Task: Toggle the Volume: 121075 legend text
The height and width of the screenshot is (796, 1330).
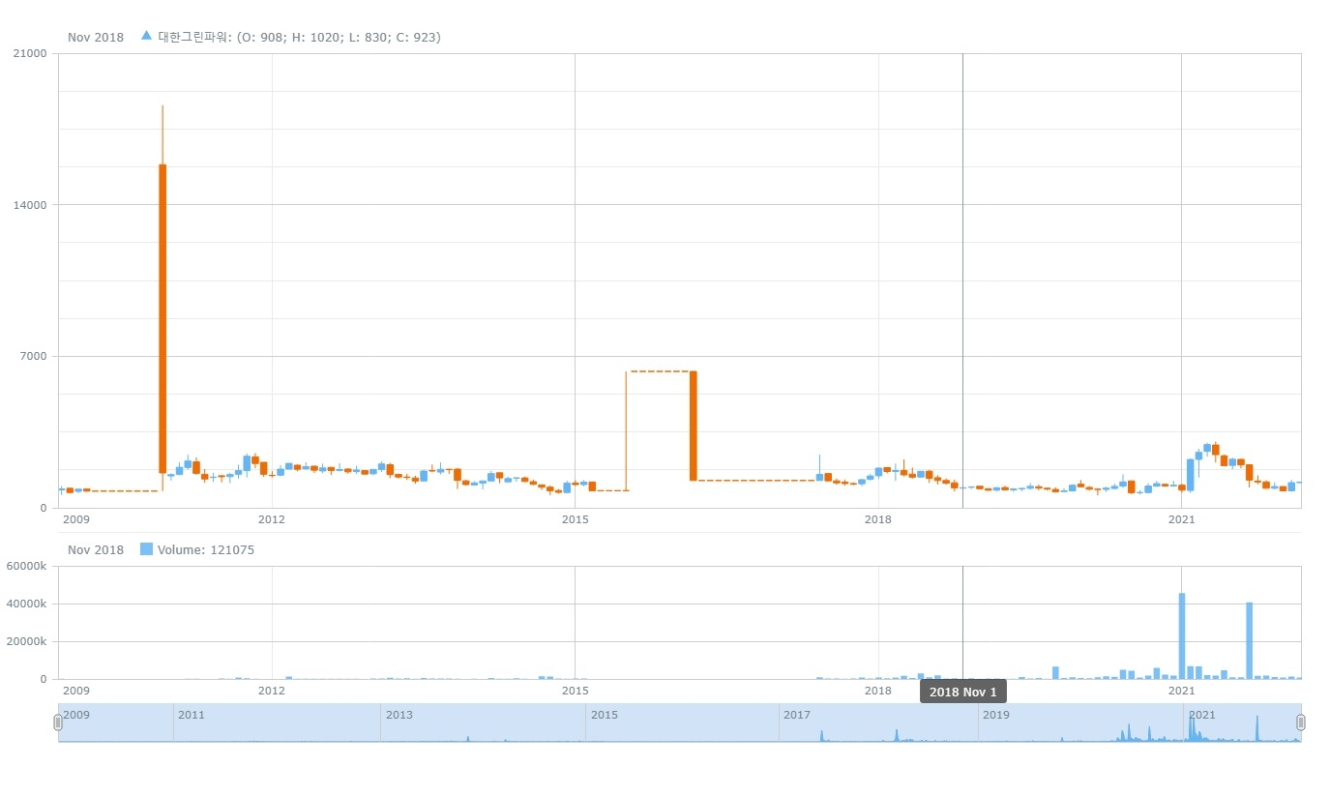Action: (206, 550)
